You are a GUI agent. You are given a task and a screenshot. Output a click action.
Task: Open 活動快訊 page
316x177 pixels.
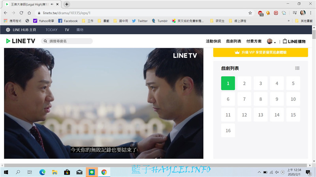point(213,41)
